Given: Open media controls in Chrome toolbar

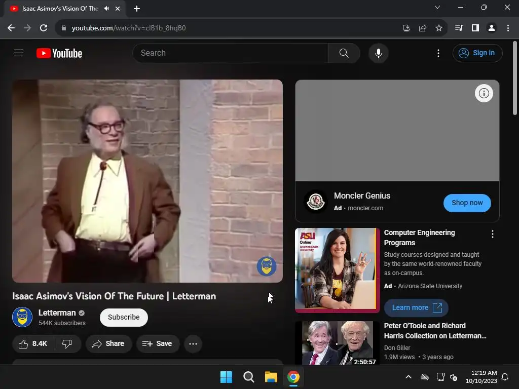Looking at the screenshot, I should (x=459, y=28).
